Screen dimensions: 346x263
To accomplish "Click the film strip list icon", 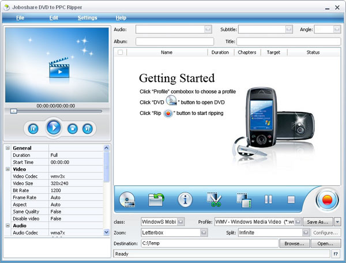I will [244, 200].
